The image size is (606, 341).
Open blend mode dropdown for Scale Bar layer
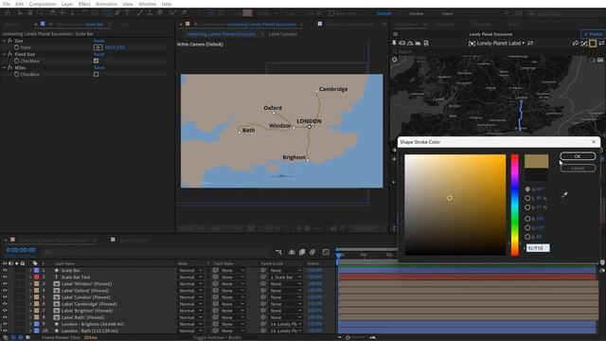pyautogui.click(x=190, y=270)
